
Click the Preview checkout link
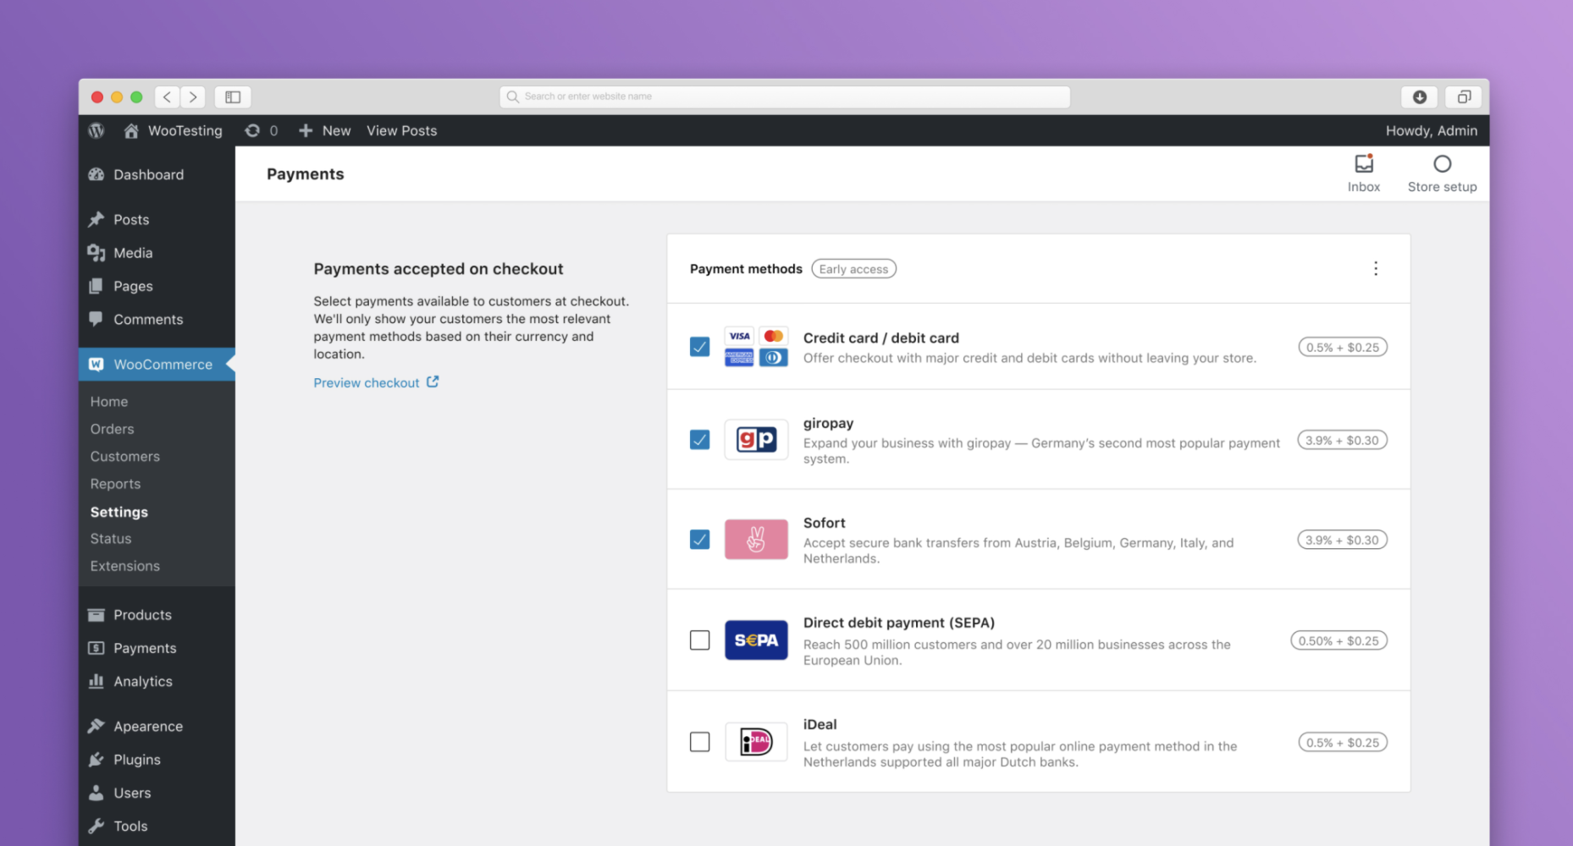(367, 382)
